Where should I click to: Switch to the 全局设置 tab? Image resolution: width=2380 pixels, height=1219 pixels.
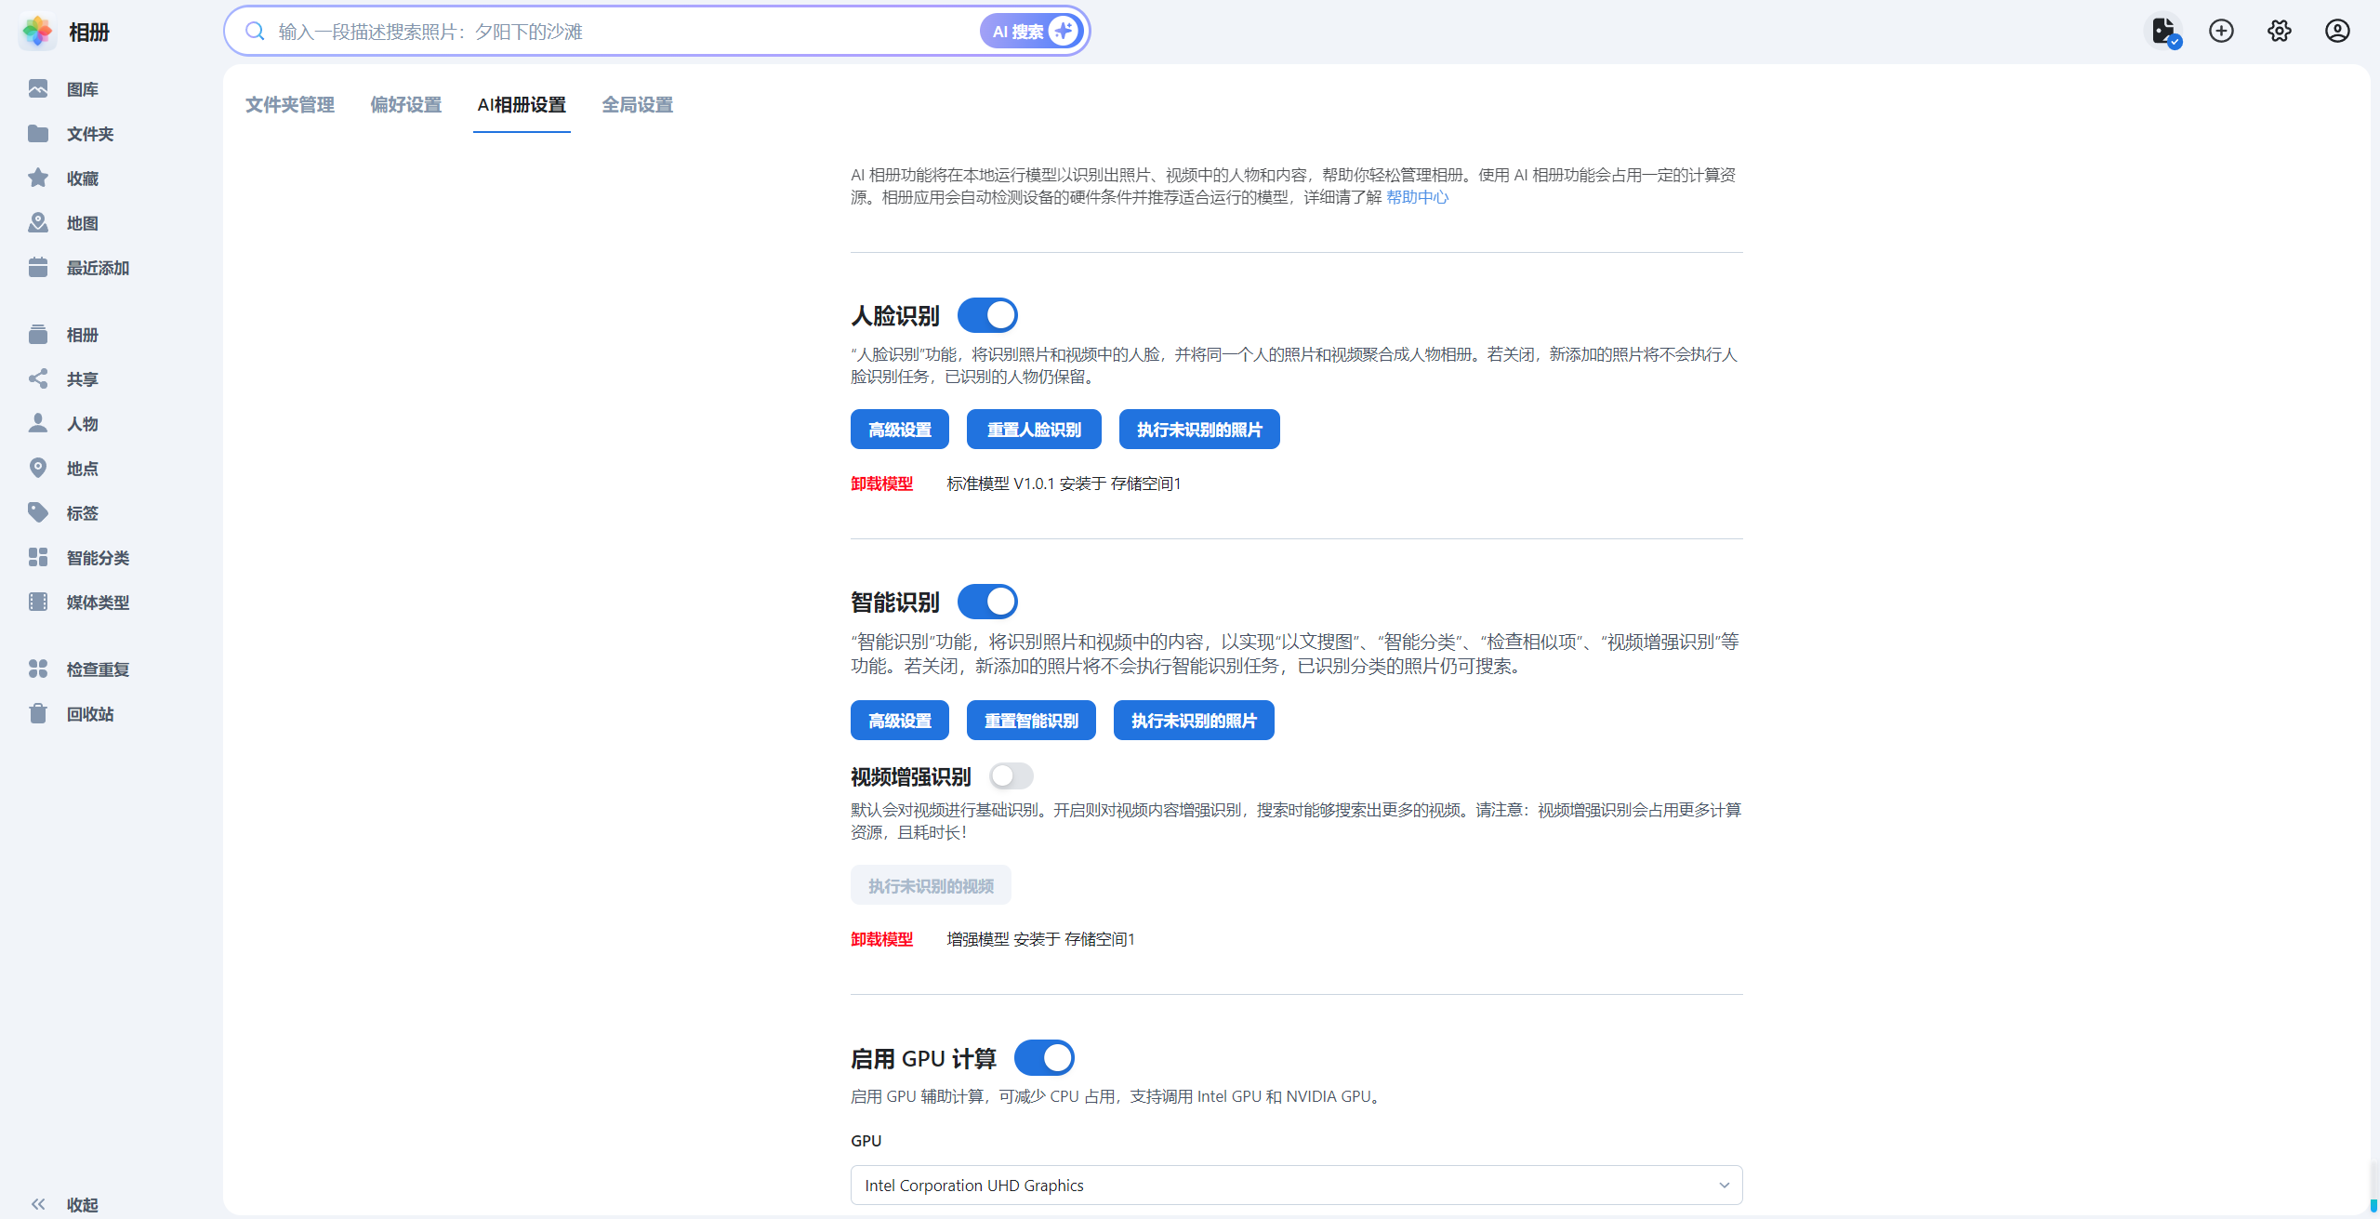tap(638, 105)
